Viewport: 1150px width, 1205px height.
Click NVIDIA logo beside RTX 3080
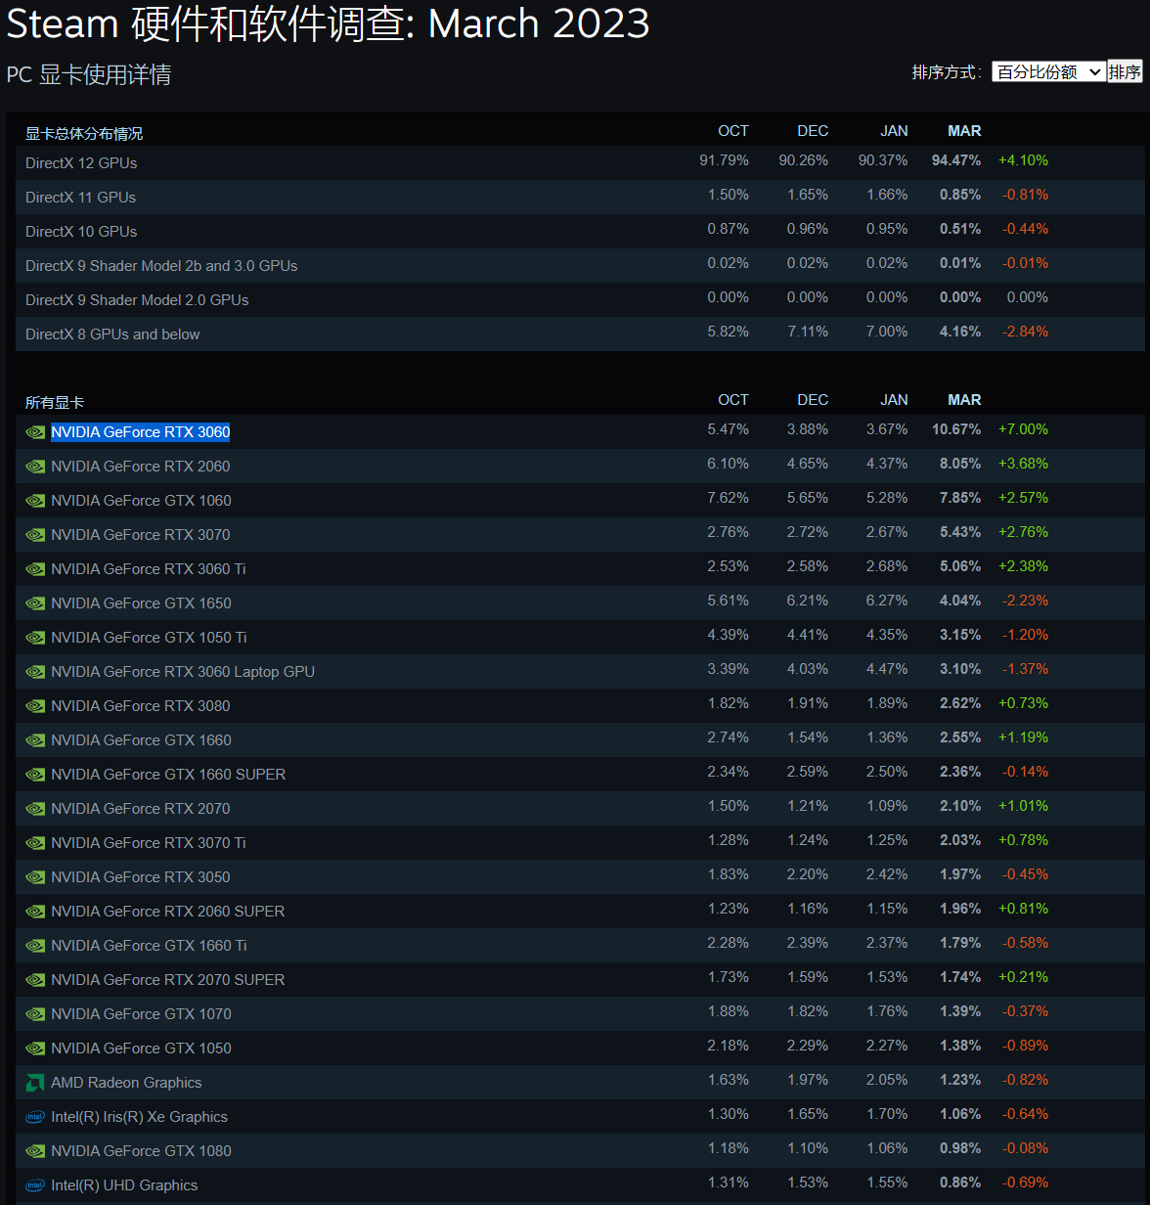[35, 706]
